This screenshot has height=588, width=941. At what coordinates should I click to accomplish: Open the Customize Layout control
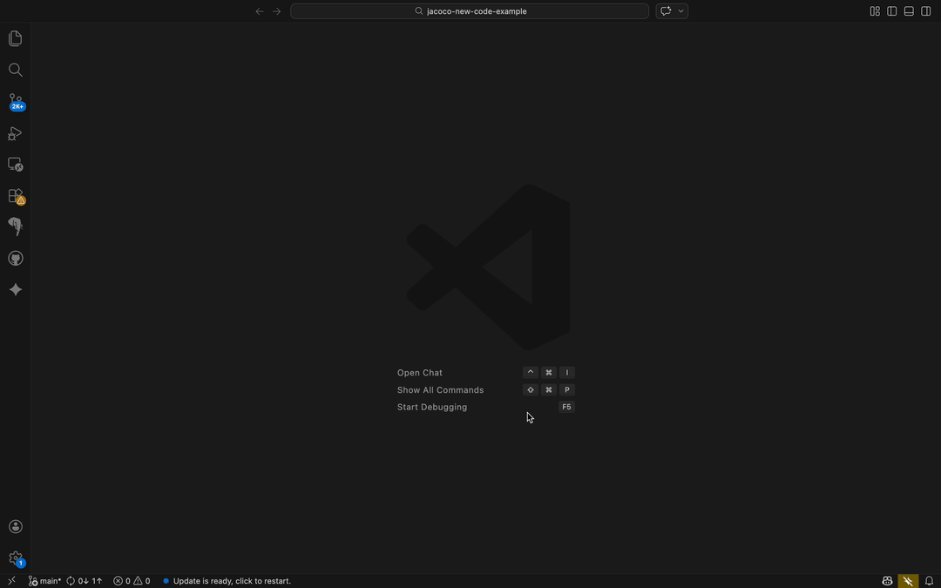(874, 10)
